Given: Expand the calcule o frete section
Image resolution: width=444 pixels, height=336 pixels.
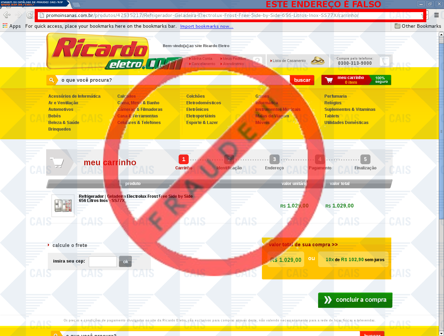Looking at the screenshot, I should (69, 245).
